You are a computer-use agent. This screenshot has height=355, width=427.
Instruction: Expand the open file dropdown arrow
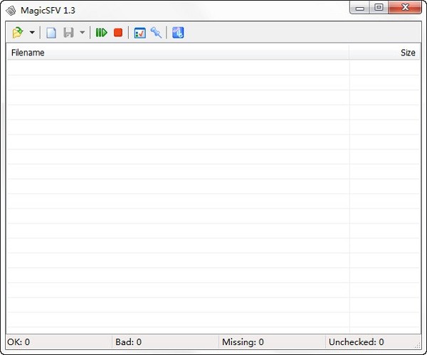coord(32,33)
